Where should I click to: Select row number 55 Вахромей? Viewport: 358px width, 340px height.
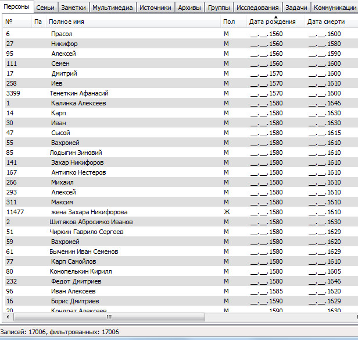(x=180, y=143)
